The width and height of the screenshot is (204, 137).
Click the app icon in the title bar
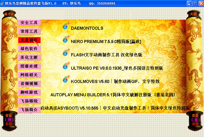tap(2, 3)
